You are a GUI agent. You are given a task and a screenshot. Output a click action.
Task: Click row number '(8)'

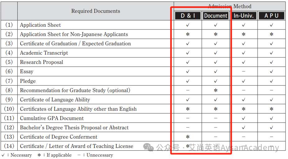pos(9,90)
